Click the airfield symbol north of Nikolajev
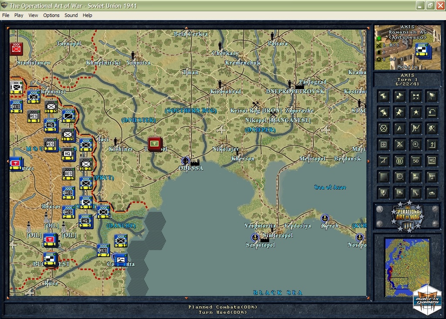Screen dimensions: 446x319 (x=221, y=129)
